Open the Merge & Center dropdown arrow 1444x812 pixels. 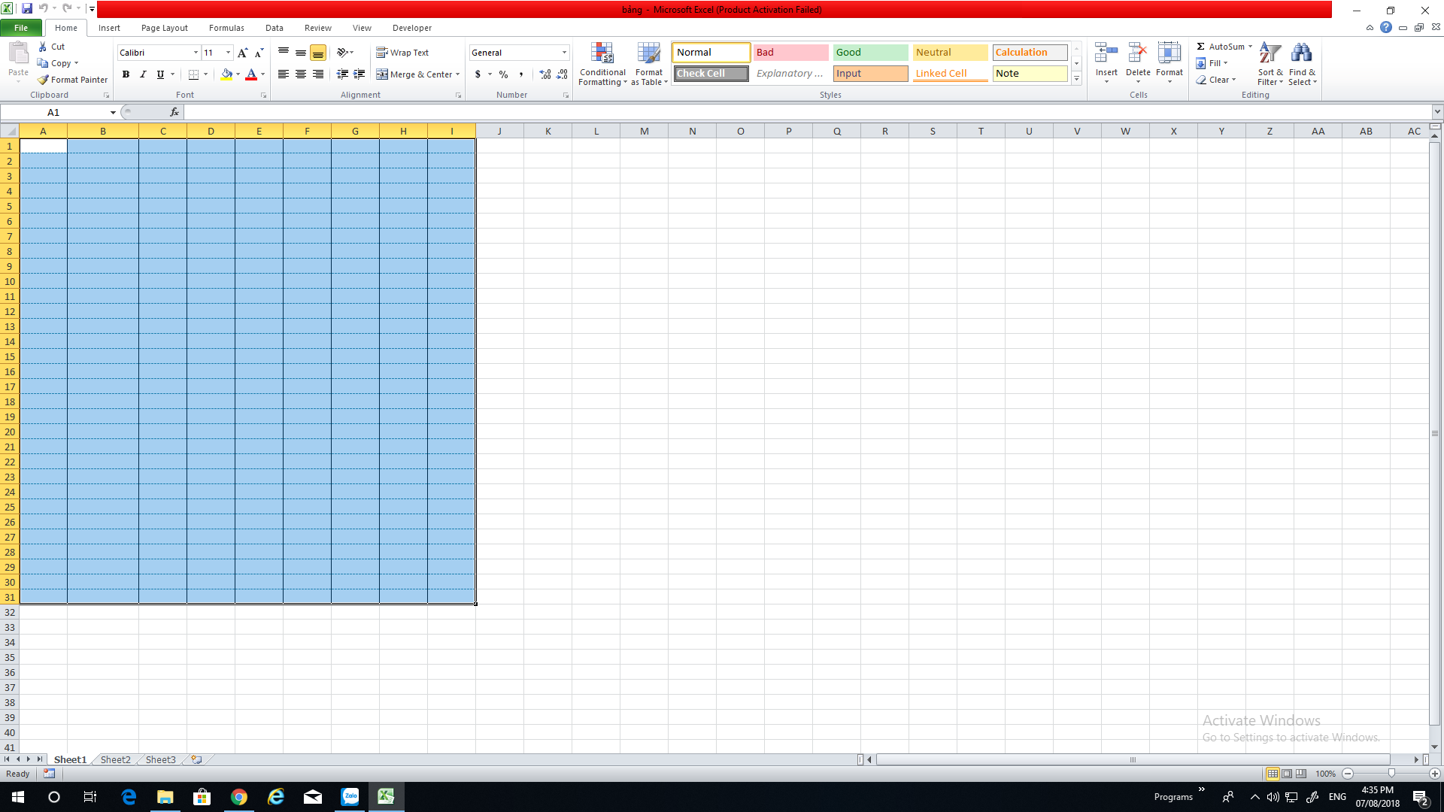(457, 74)
